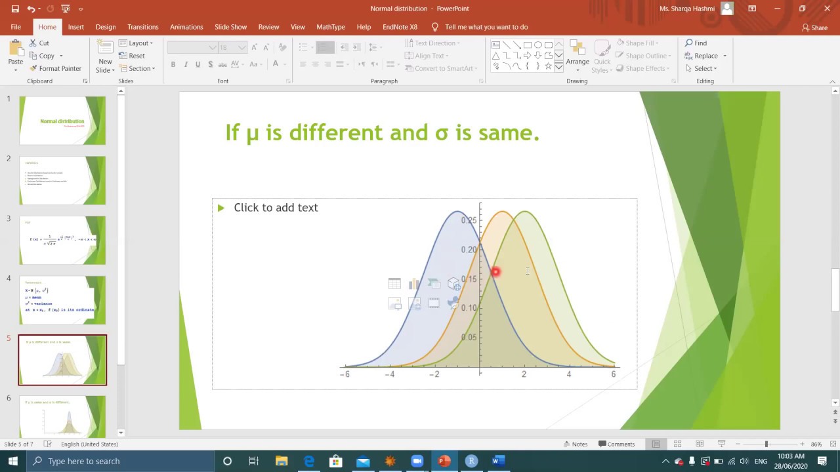Click the Share button
The image size is (840, 472).
[814, 28]
